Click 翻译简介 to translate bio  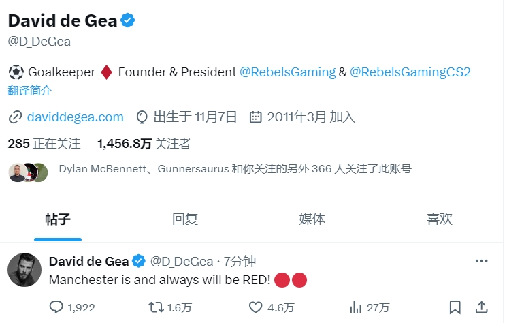coord(30,90)
